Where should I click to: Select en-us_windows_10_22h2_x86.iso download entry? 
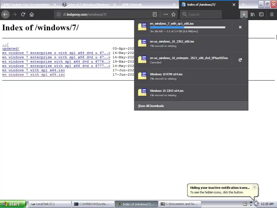(191, 44)
